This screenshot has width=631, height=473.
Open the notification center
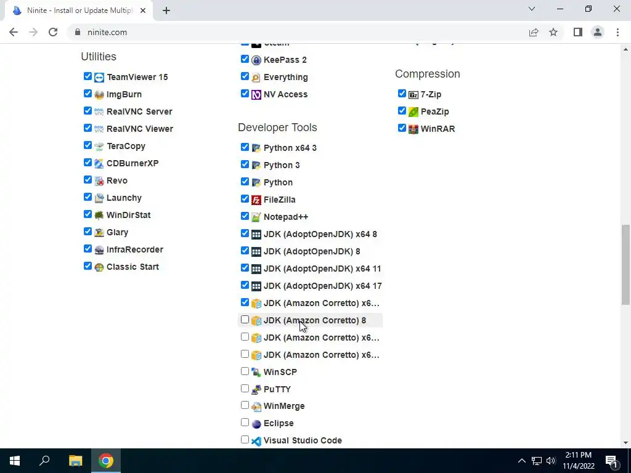pyautogui.click(x=612, y=461)
